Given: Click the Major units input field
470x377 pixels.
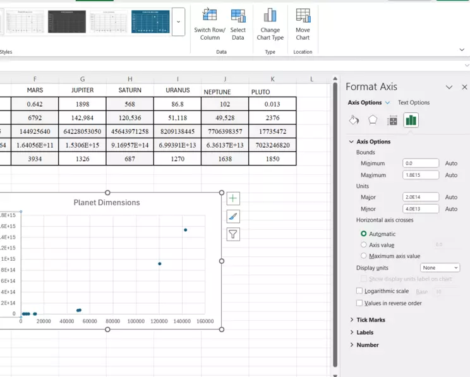Looking at the screenshot, I should pos(421,197).
